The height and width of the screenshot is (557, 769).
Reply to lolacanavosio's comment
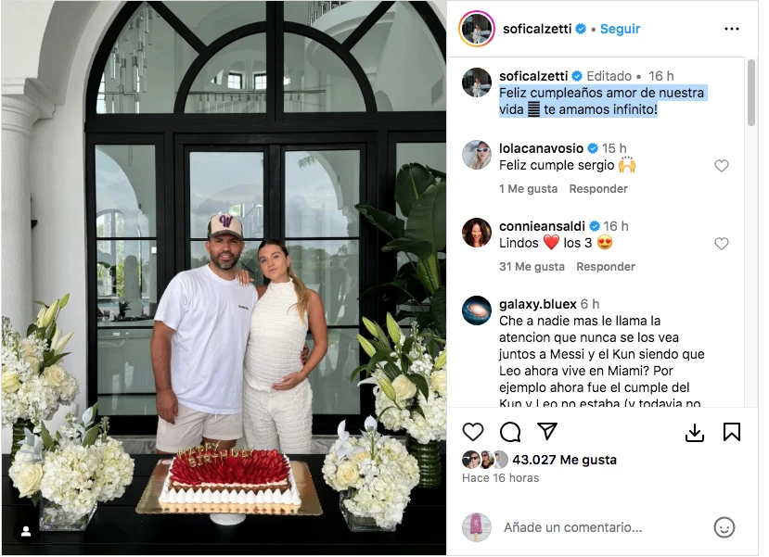tap(597, 189)
